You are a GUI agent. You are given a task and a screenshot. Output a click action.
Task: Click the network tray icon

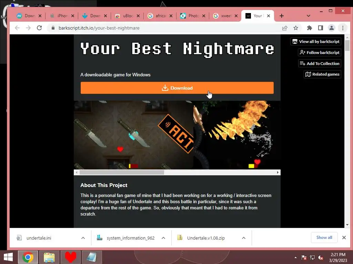pyautogui.click(x=312, y=257)
